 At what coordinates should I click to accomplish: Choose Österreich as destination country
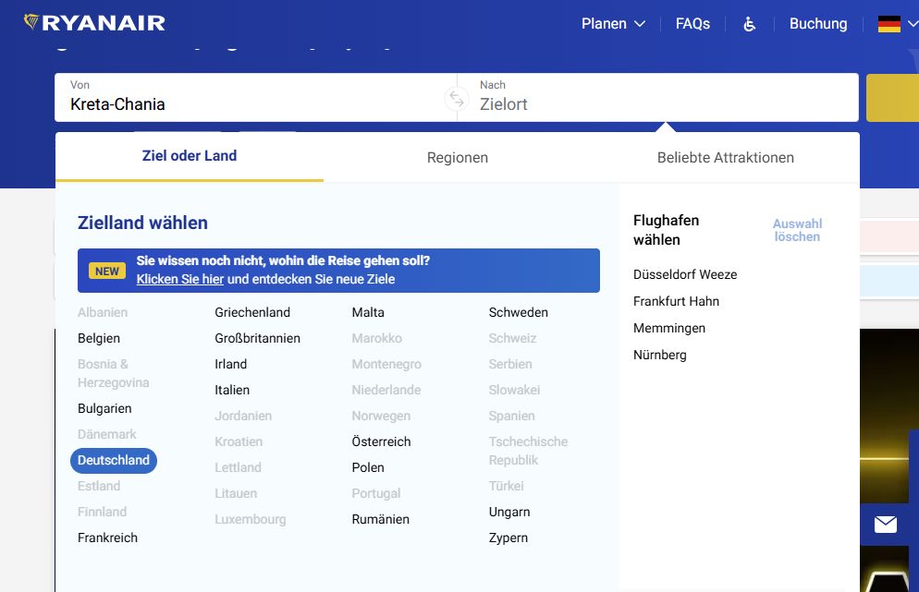381,441
